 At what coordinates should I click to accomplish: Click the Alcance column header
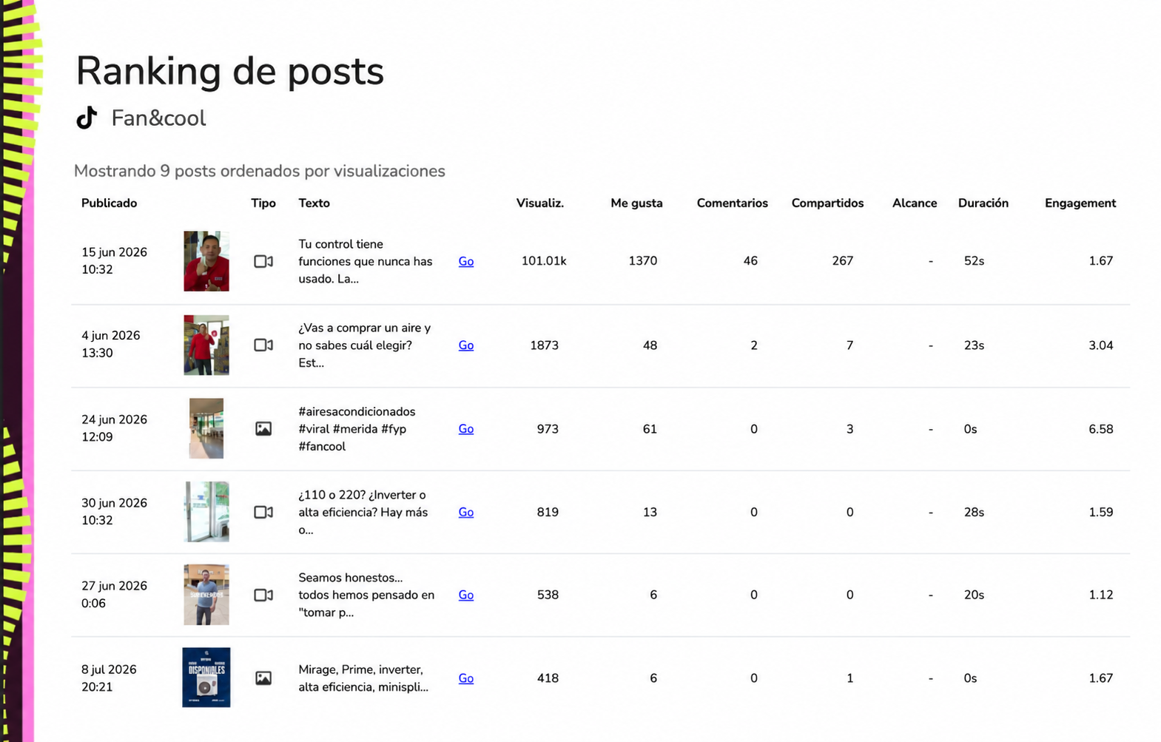pos(915,203)
